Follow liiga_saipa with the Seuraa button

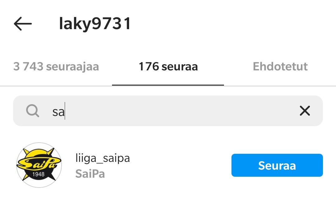tap(277, 165)
